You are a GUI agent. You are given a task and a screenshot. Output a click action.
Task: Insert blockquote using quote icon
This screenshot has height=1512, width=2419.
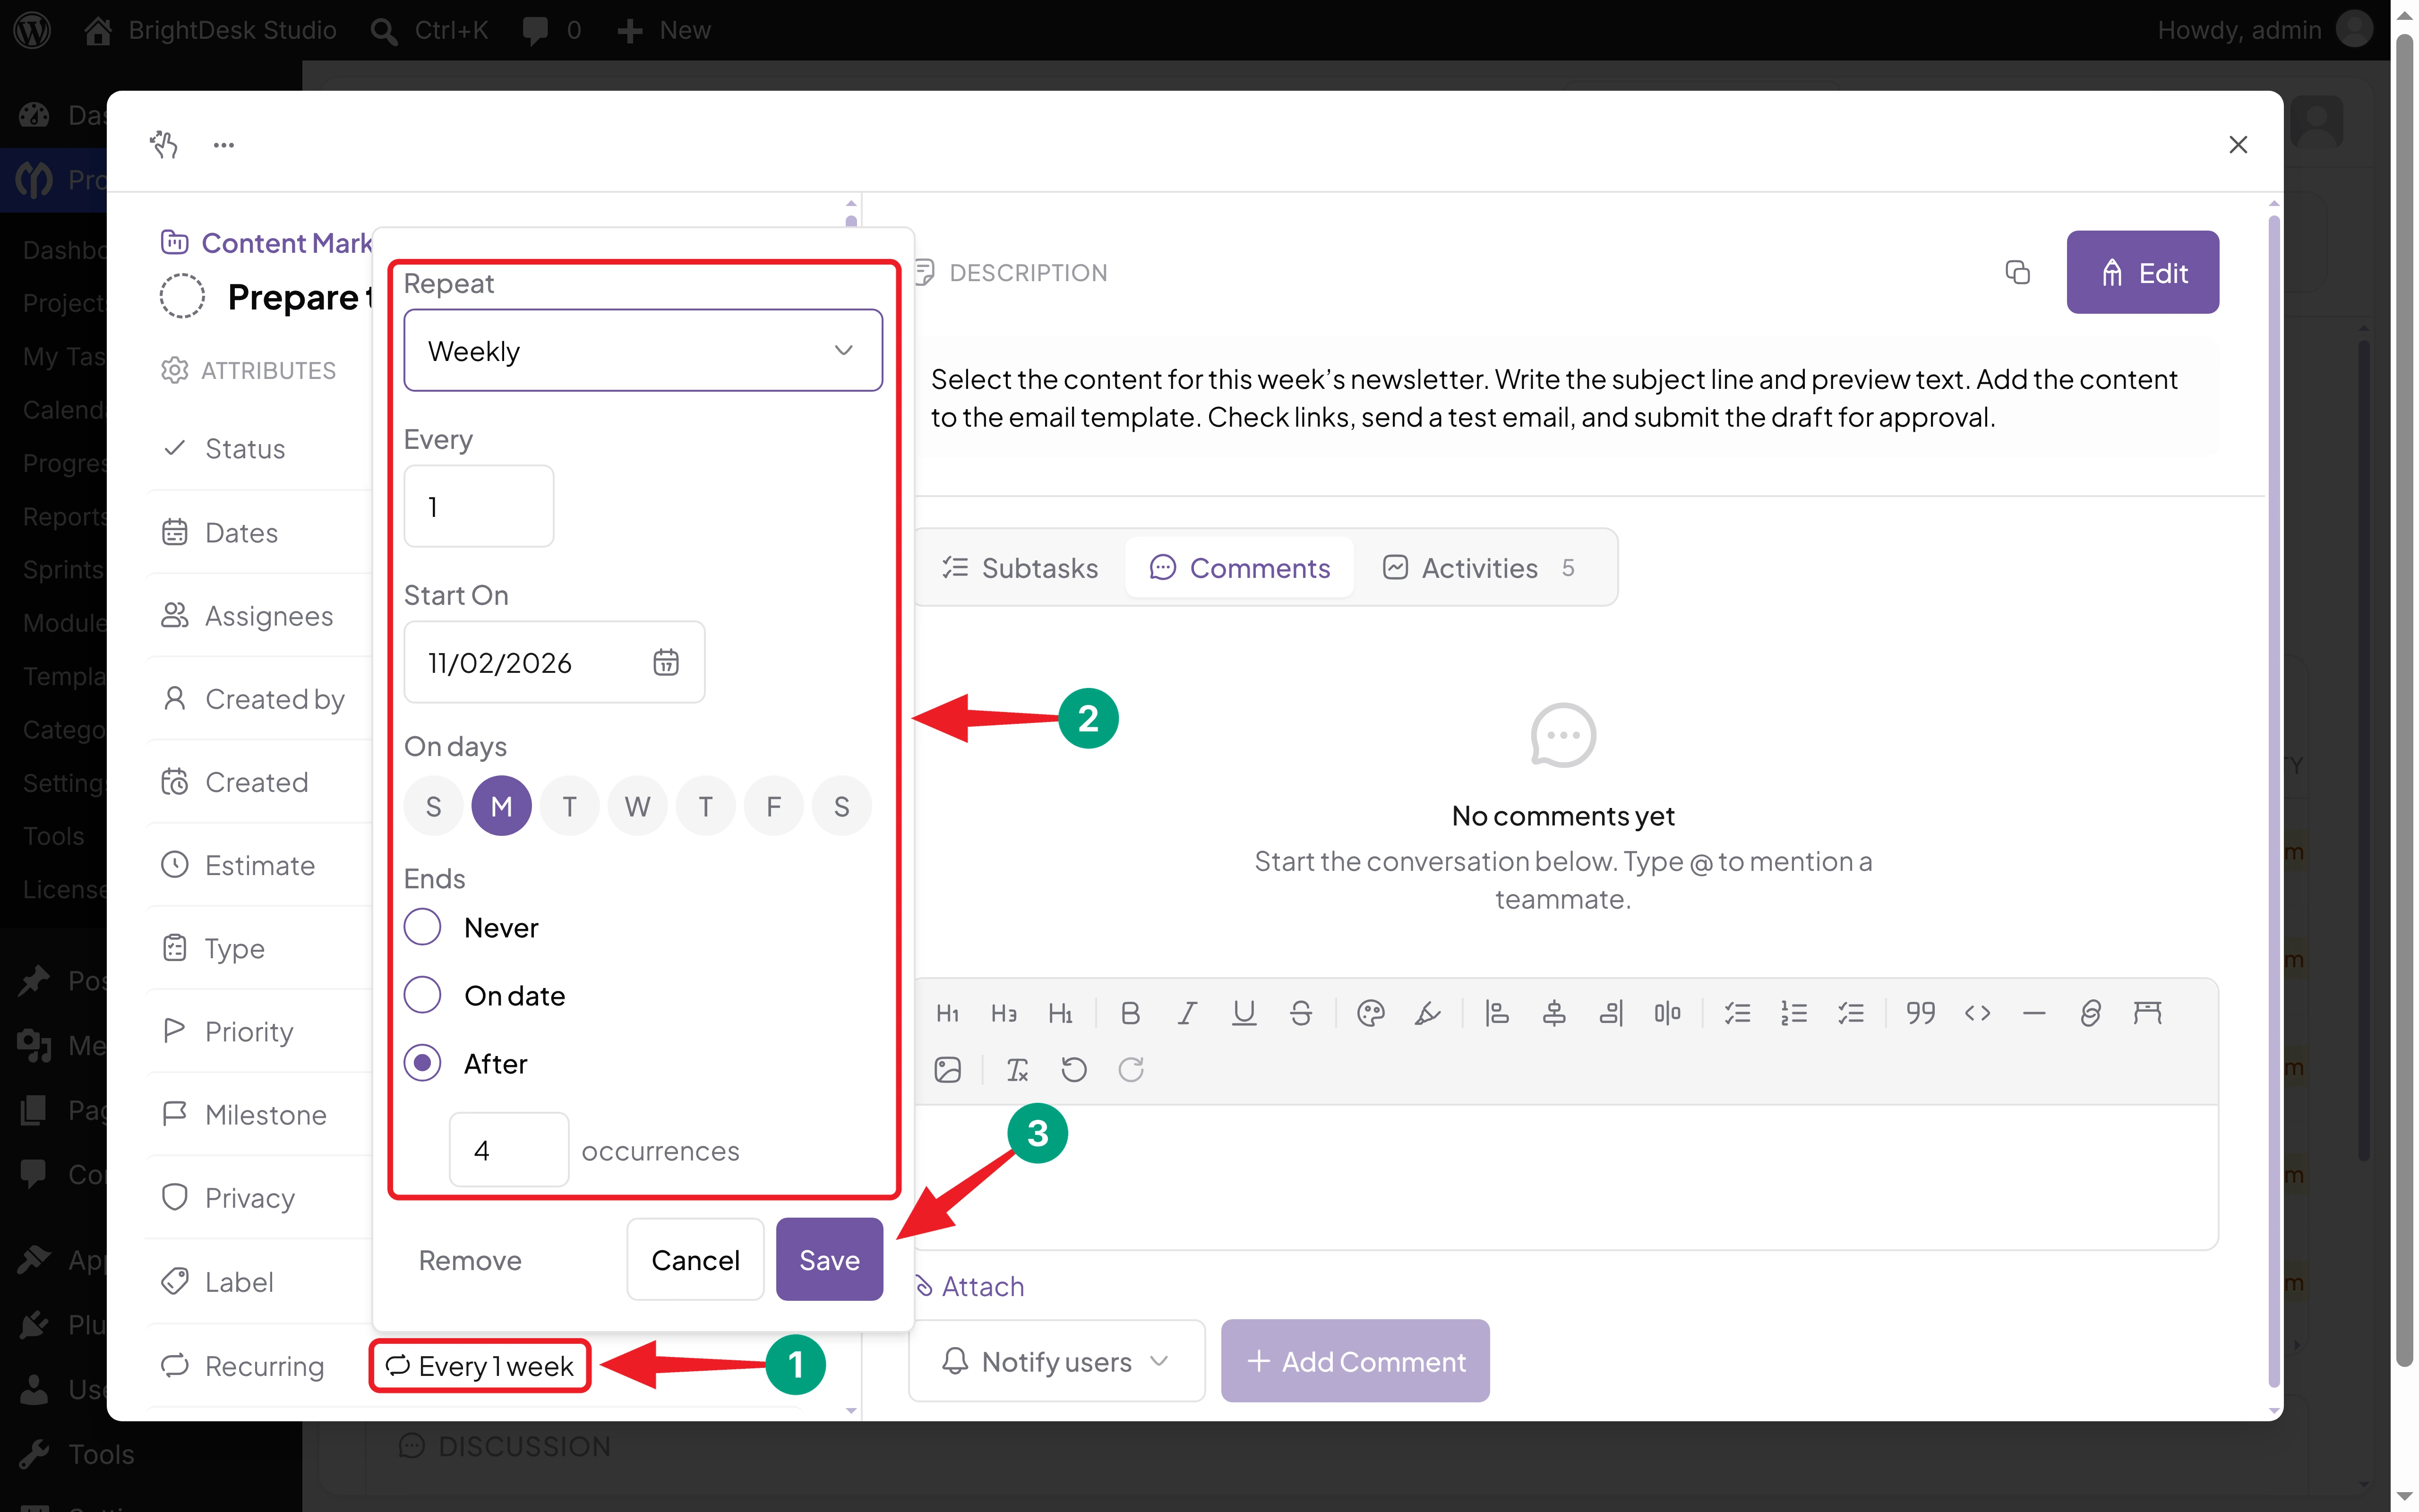coord(1920,1013)
